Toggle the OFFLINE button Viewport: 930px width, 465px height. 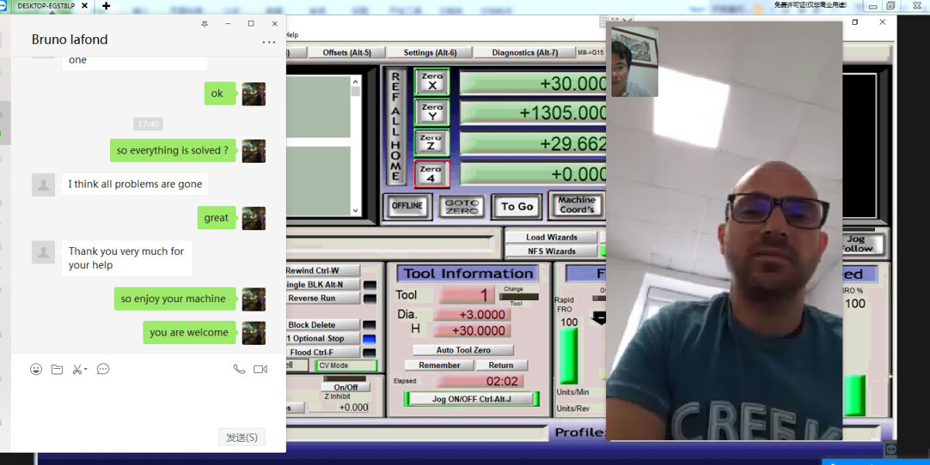click(408, 206)
